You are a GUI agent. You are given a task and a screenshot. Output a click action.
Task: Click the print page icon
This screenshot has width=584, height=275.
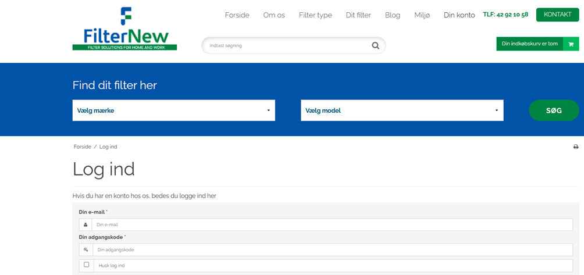576,147
